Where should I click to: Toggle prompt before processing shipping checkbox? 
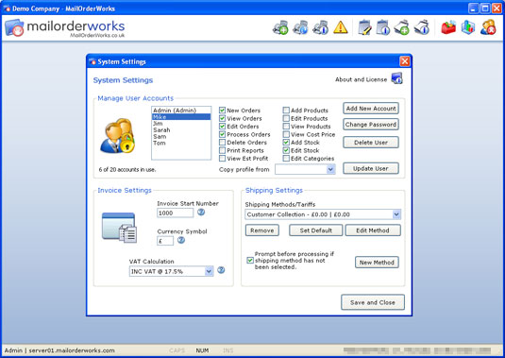pyautogui.click(x=250, y=261)
